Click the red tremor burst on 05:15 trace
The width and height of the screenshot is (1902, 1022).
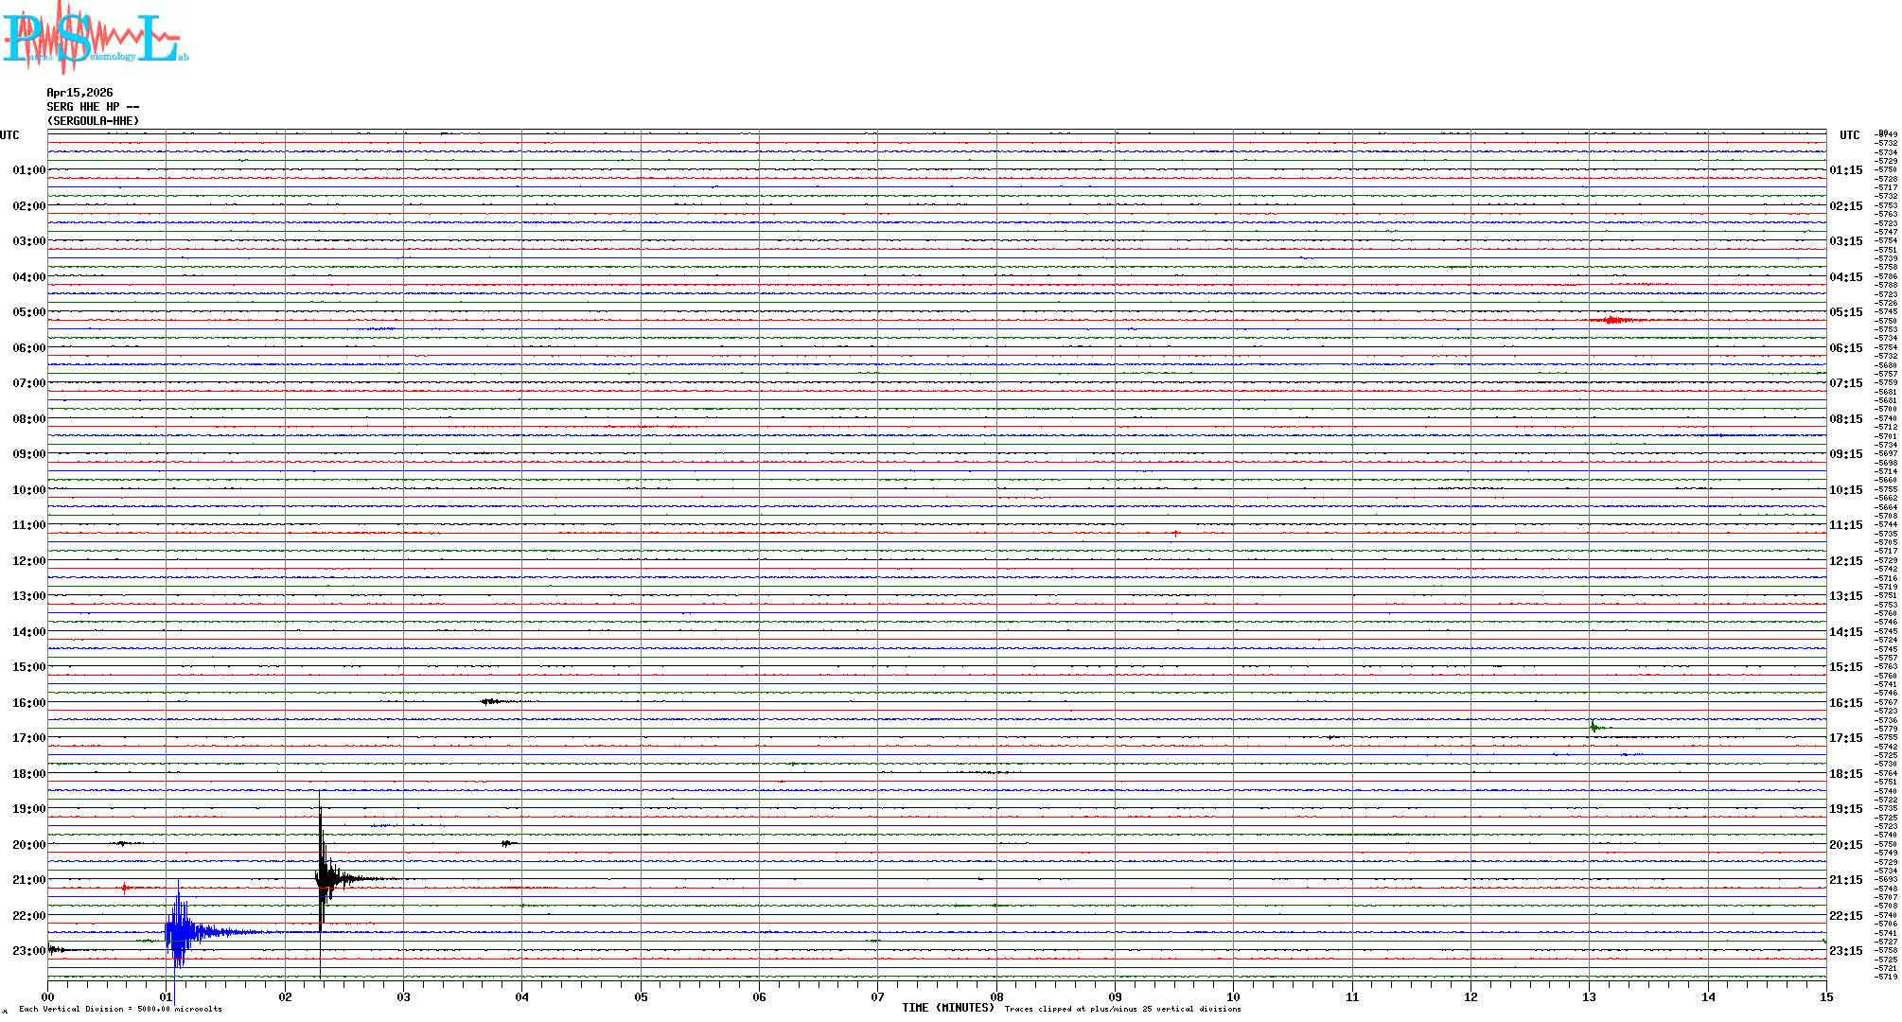tap(1614, 321)
